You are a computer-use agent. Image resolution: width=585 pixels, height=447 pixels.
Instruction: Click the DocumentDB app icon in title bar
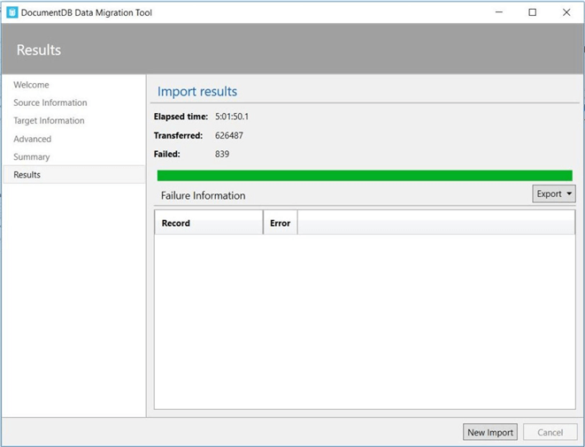point(12,12)
